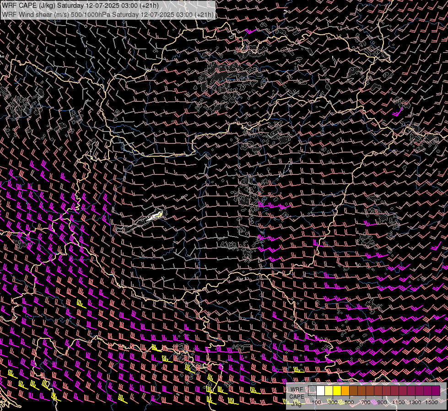Click the empty gray first legend swatch
The height and width of the screenshot is (411, 448).
312,391
